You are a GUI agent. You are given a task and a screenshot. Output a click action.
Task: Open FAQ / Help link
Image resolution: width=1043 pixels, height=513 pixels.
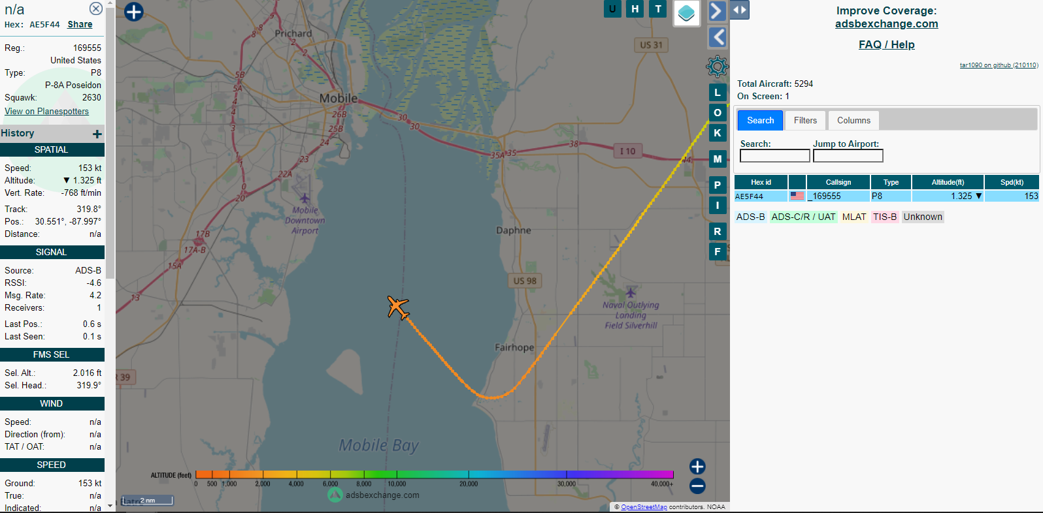coord(886,44)
